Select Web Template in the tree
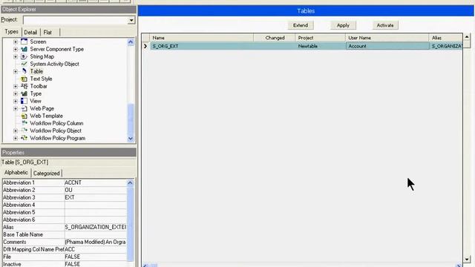The image size is (475, 267). (46, 116)
